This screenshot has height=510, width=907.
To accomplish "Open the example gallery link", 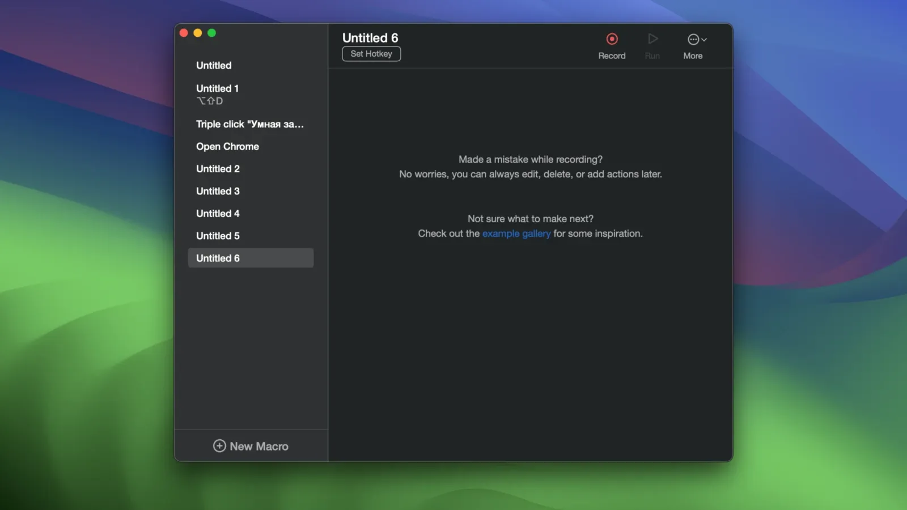I will (x=516, y=233).
